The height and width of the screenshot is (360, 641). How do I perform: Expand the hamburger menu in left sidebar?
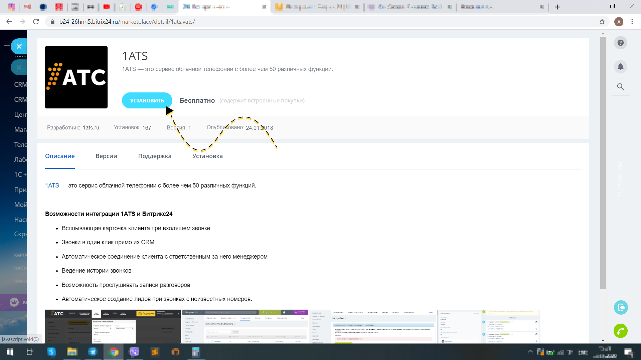point(6,43)
